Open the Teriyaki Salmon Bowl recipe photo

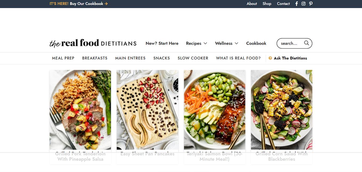click(x=215, y=110)
